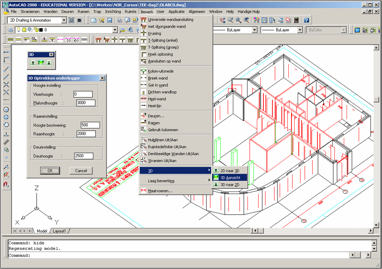
Task: Click the My Workspace house icon
Action: 80,20
